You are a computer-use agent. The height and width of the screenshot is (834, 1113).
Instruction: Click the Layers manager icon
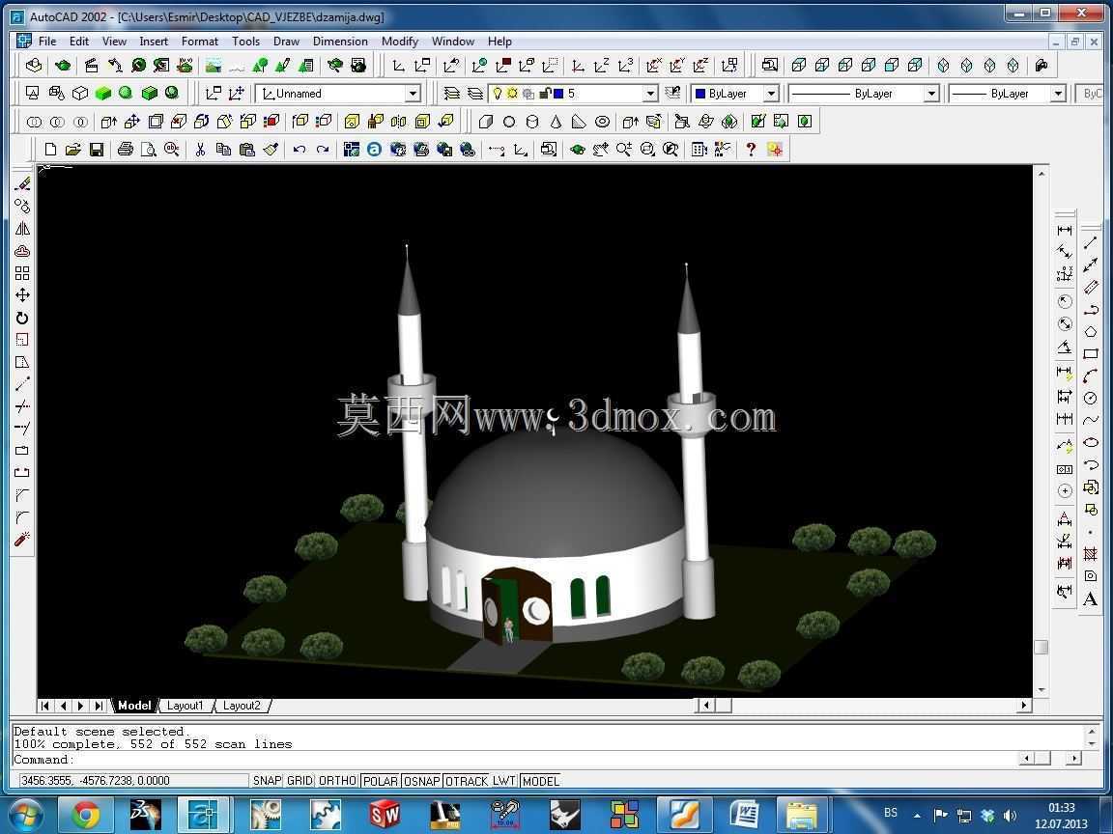(452, 93)
